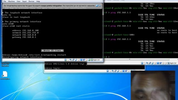
Task: Click shared folders indicator in front VM status bar
Action: pos(79,60)
